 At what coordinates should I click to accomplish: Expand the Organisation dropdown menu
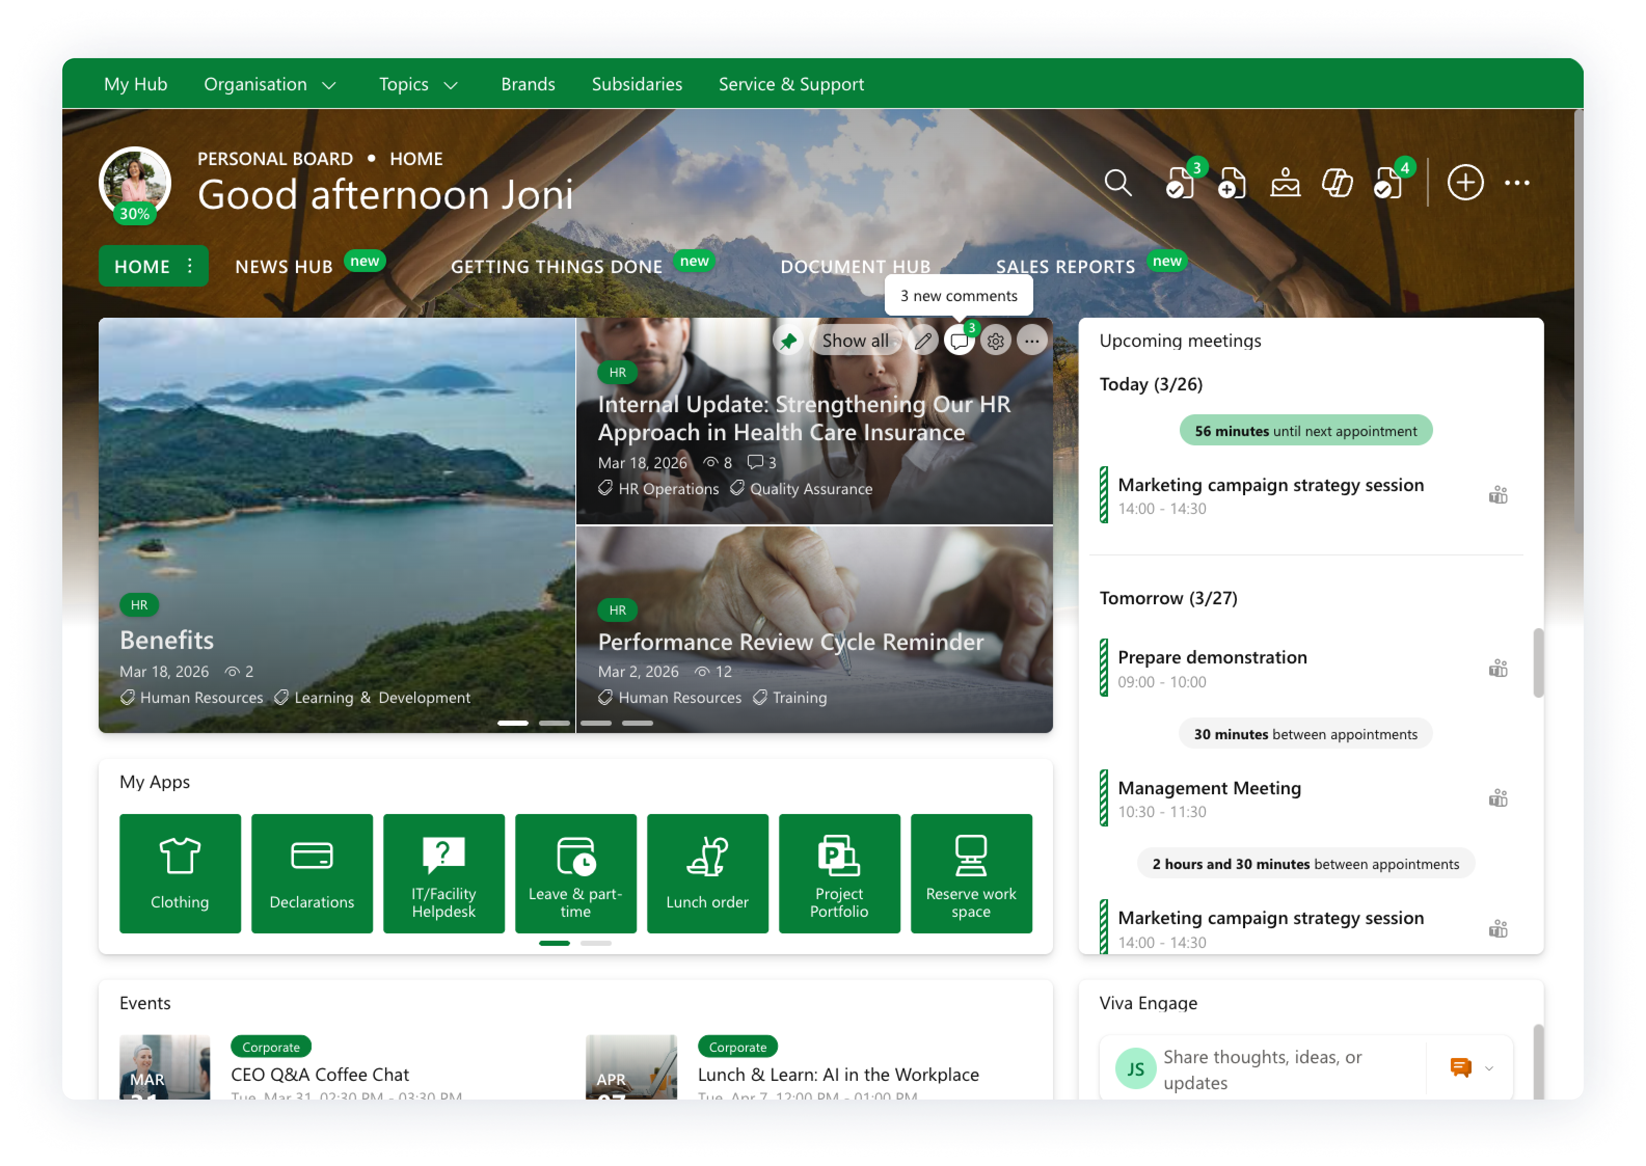pos(270,85)
